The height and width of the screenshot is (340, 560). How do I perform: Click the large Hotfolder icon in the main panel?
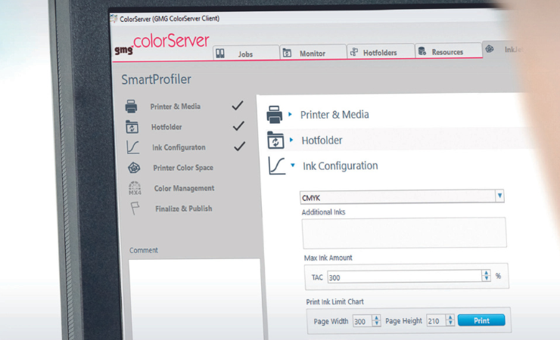(x=275, y=140)
